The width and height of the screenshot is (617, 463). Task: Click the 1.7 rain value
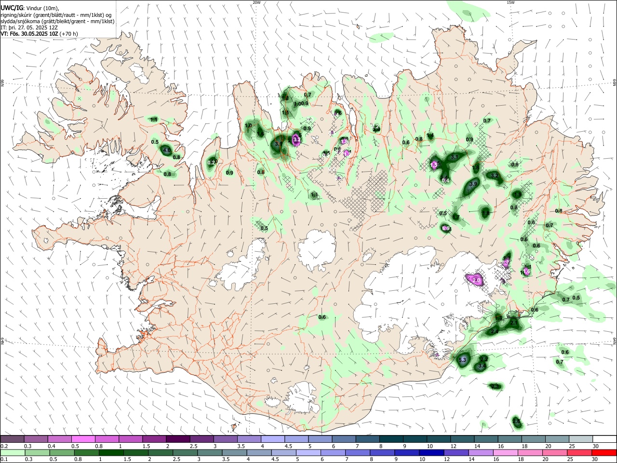pos(456,218)
